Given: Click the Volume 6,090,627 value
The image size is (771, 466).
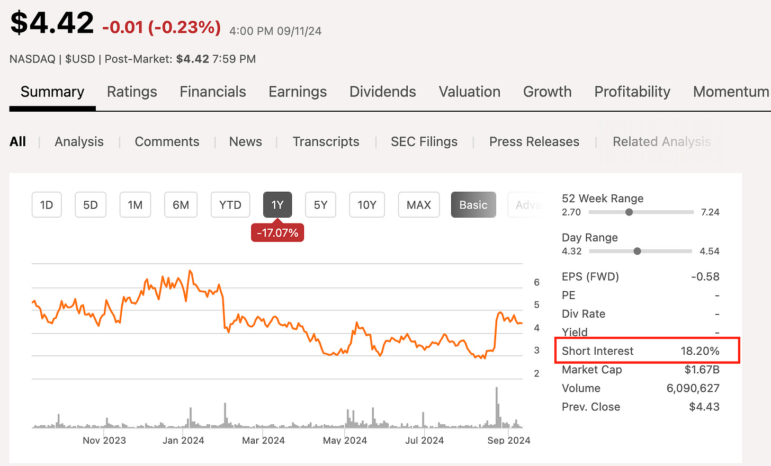Looking at the screenshot, I should tap(693, 388).
